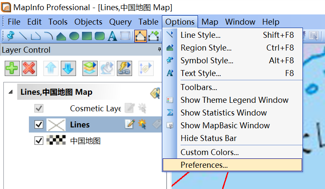Open Toolbars... from Options menu

[232, 87]
